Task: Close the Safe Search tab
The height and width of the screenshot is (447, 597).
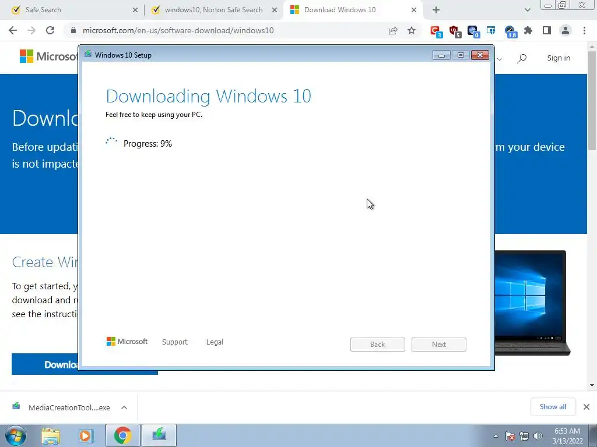Action: (135, 10)
